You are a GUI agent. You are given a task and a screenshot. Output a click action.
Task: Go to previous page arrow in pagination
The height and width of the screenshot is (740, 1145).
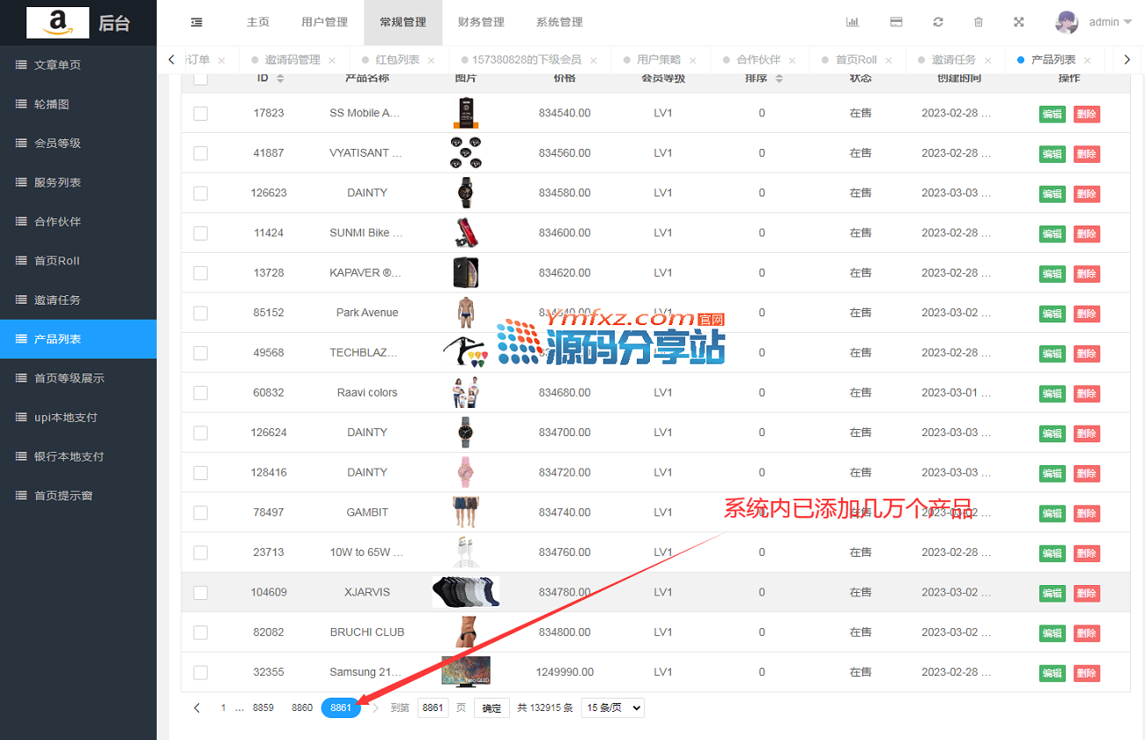coord(196,707)
